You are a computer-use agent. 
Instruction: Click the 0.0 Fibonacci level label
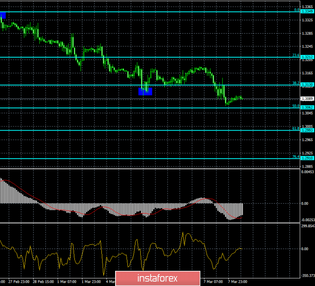tap(297, 9)
